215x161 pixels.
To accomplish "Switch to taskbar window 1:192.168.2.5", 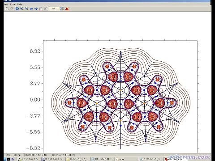I will [x=30, y=159].
